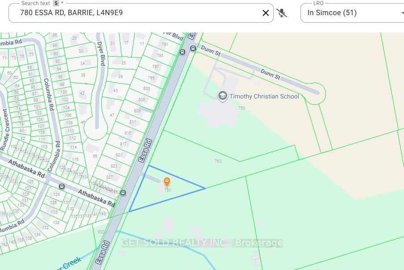Click the Timothy Christian School label
404x270 pixels.
pos(264,96)
